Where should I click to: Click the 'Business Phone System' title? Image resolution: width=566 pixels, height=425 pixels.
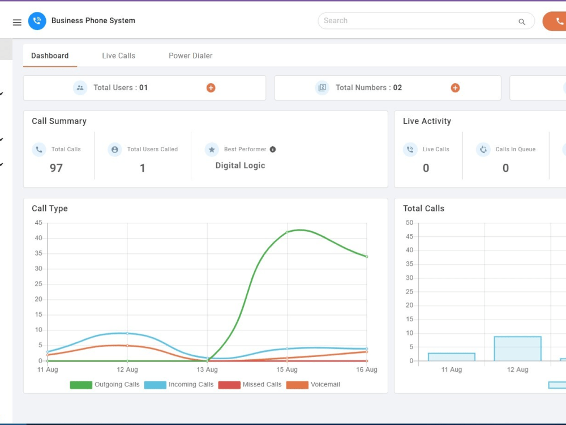93,20
